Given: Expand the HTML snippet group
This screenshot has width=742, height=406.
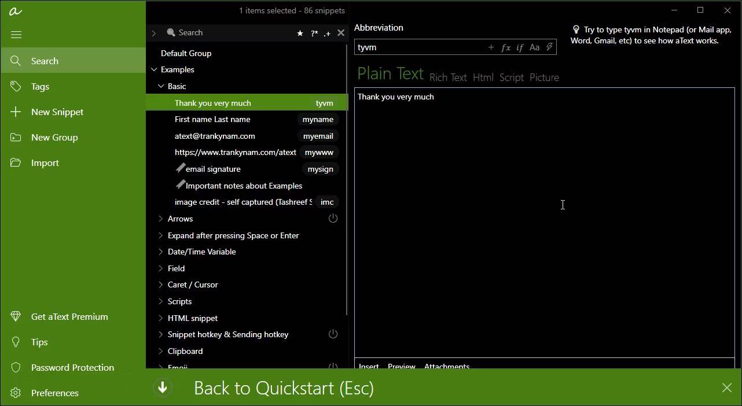Looking at the screenshot, I should point(161,318).
